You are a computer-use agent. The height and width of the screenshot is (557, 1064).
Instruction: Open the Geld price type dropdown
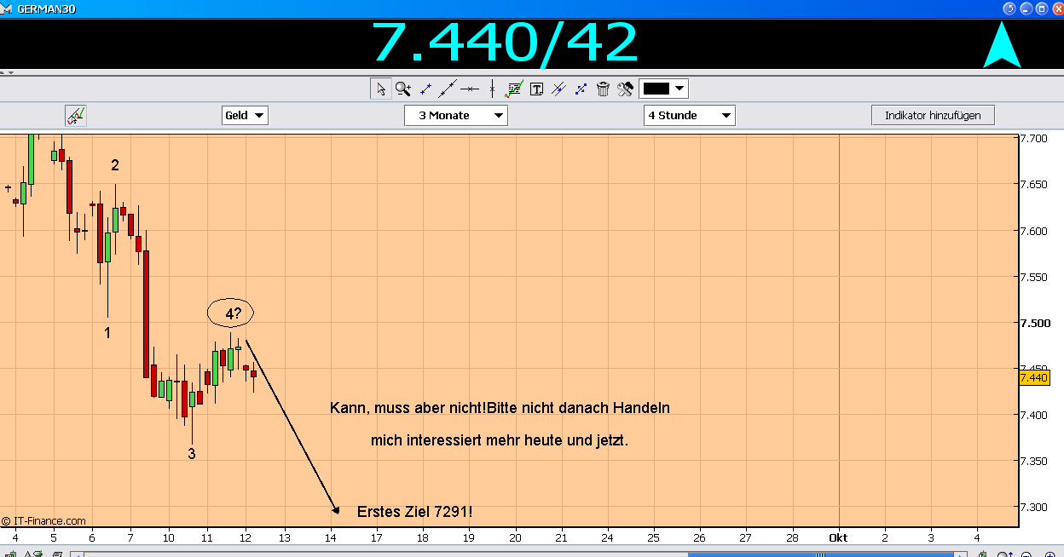tap(245, 115)
